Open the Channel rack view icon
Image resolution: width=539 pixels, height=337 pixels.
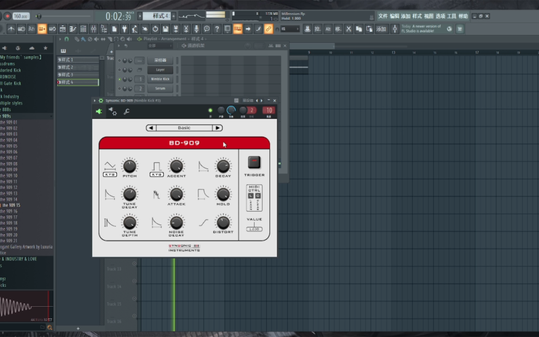(83, 29)
